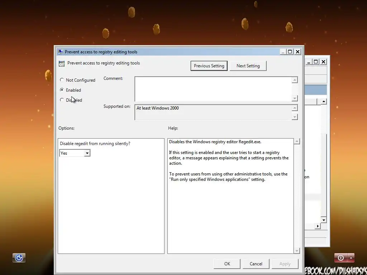
Task: Click inside the Comment text box
Action: (x=213, y=89)
